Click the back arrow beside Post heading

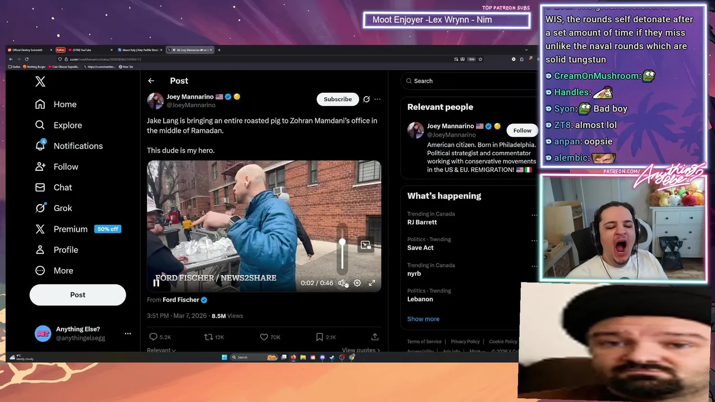(151, 81)
